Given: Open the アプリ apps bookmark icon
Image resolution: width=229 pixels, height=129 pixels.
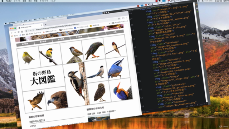Looking at the screenshot, I should pyautogui.click(x=15, y=36).
